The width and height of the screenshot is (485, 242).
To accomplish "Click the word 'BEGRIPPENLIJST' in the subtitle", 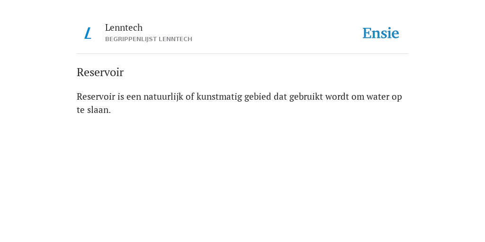I will 131,39.
